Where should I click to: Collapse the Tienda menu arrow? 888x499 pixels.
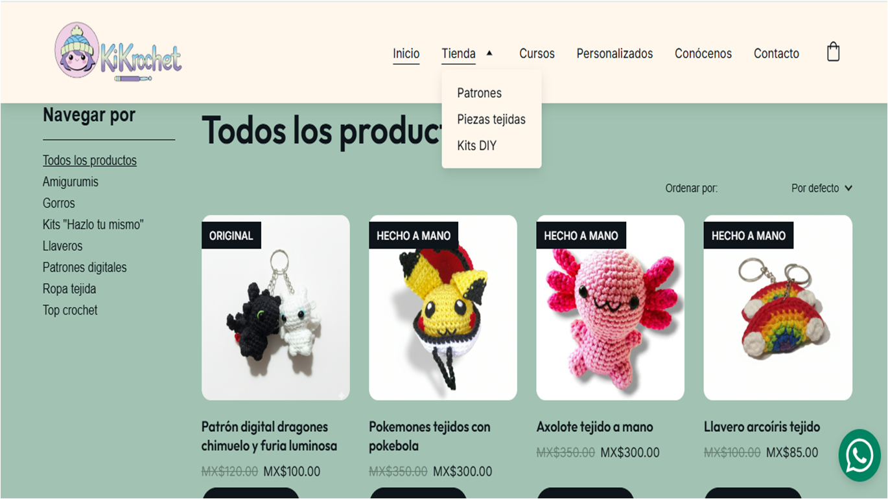(x=489, y=53)
